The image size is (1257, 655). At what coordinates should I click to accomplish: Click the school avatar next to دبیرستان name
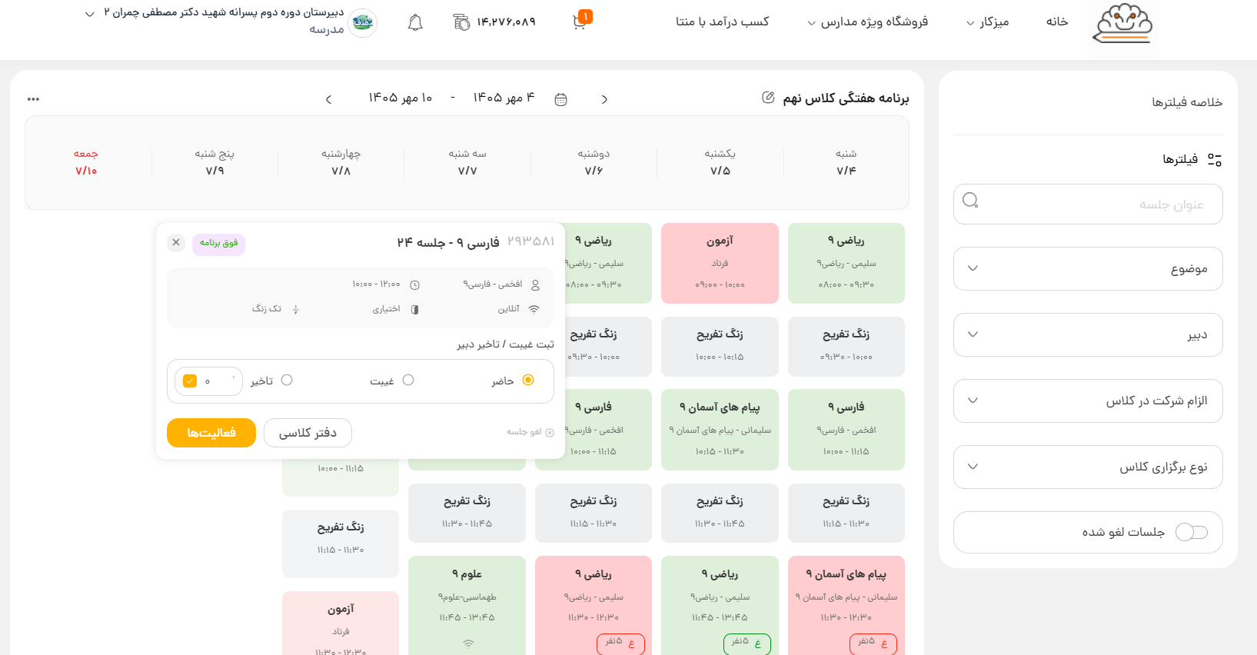click(x=363, y=22)
